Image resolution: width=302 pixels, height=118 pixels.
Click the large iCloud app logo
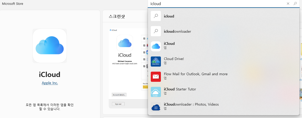[x=50, y=46]
